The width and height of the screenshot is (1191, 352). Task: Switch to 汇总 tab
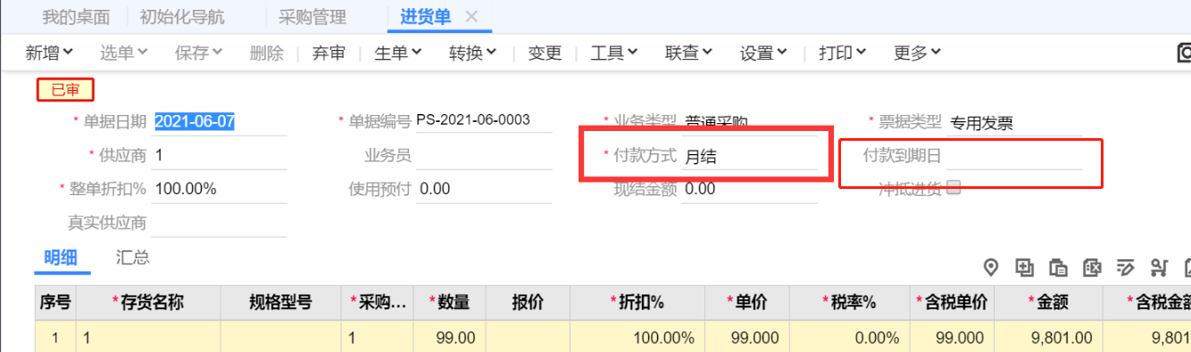coord(132,258)
